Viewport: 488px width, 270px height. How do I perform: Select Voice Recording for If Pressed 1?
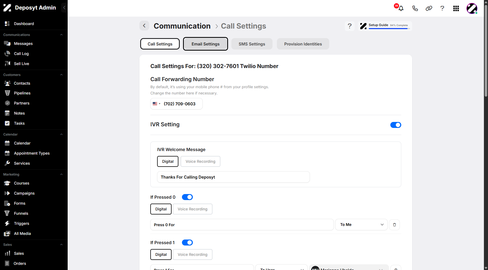pyautogui.click(x=193, y=254)
